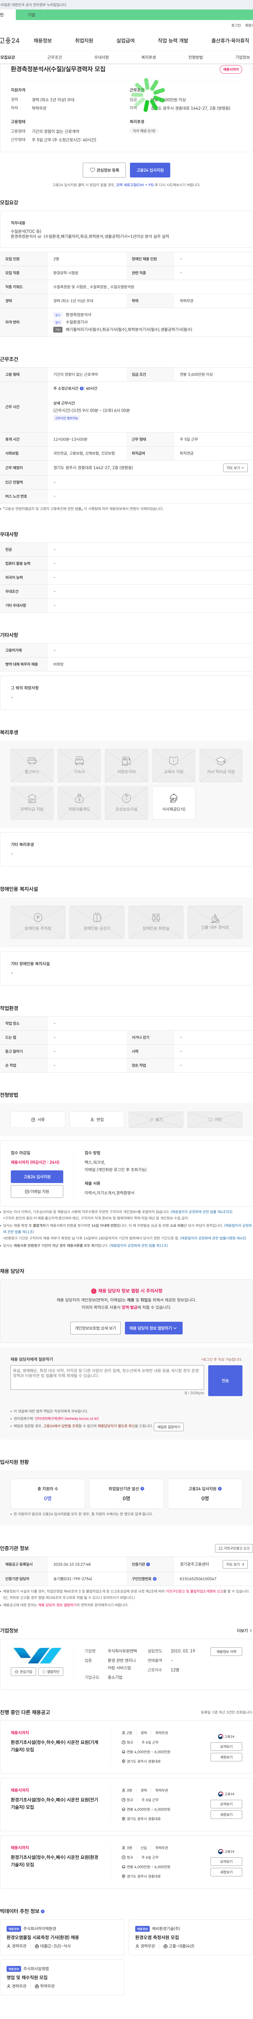
Task: Click the 고용24 logo
Action: click(9, 41)
